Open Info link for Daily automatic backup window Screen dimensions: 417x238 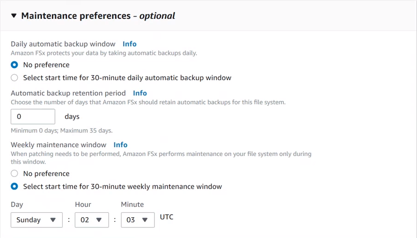(x=129, y=44)
